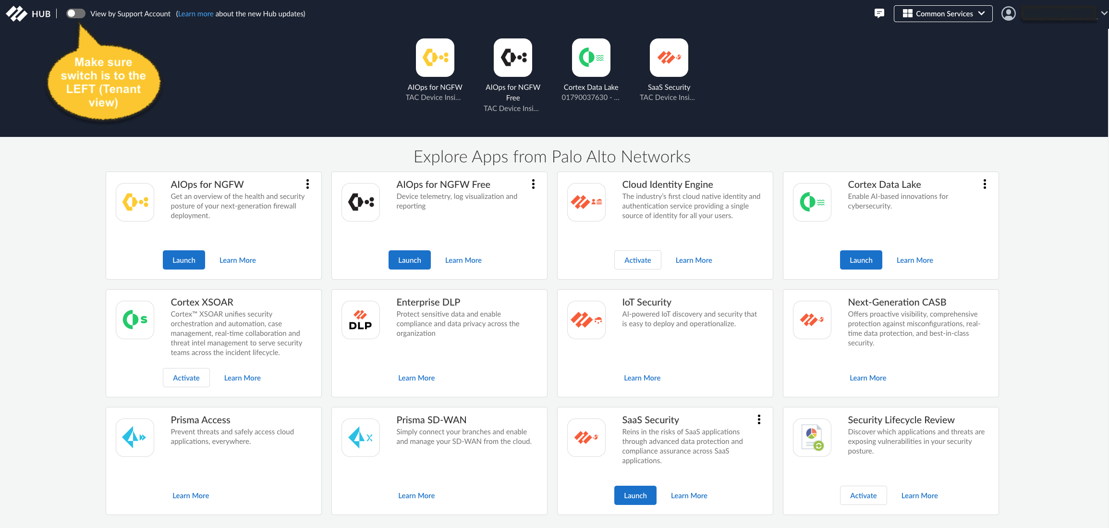Open AIOps for NGFW tile in top bar
1109x528 pixels.
(435, 58)
